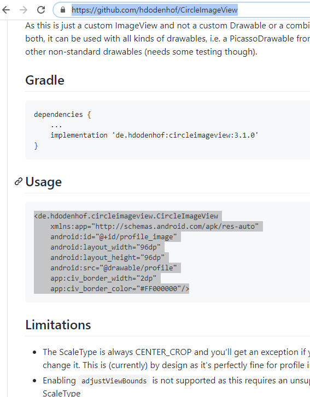310x397 pixels.
Task: Click the browser forward arrow
Action: point(24,10)
